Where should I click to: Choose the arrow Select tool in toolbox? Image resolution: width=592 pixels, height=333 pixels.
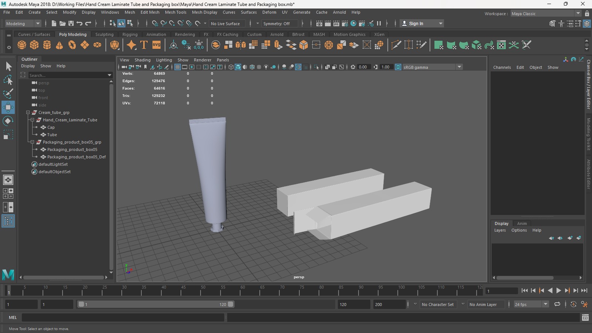point(8,66)
